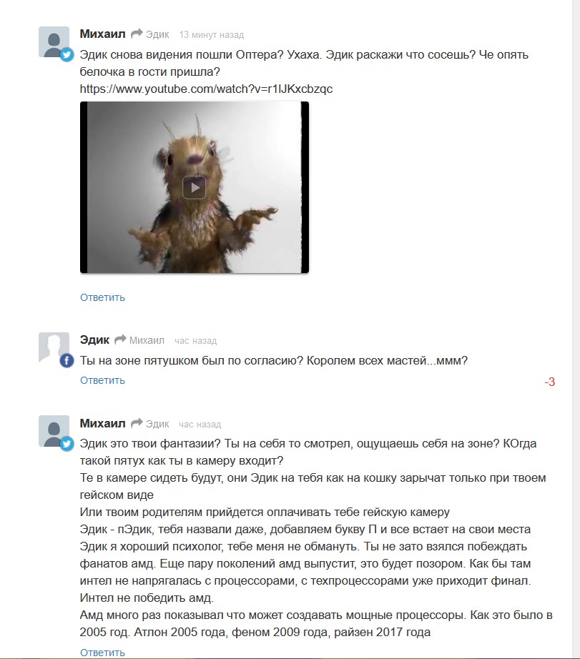Image resolution: width=580 pixels, height=659 pixels.
Task: Click the -3 rating on Эдик's comment
Action: tap(550, 382)
